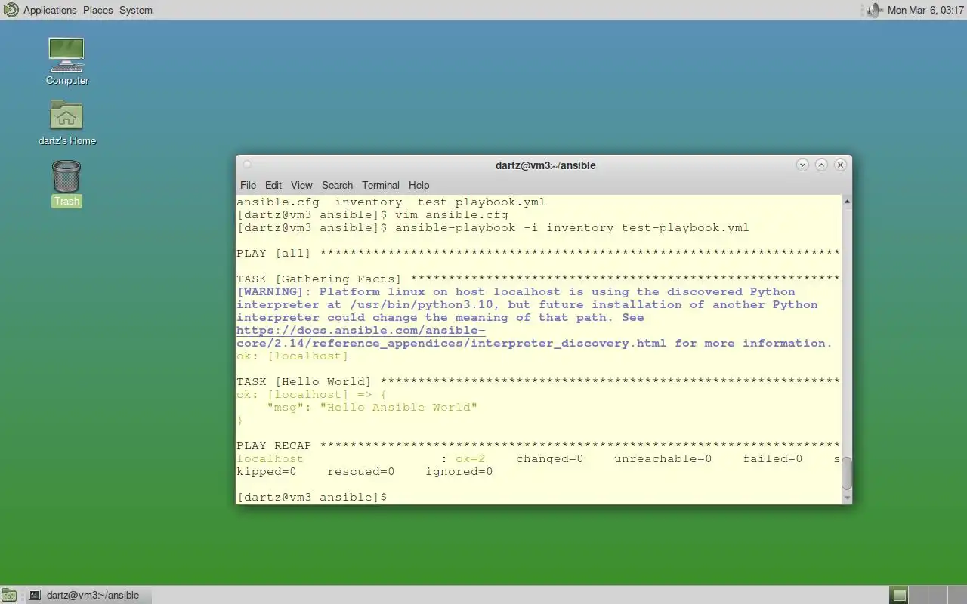
Task: Open the terminal window menu circle button
Action: (246, 165)
